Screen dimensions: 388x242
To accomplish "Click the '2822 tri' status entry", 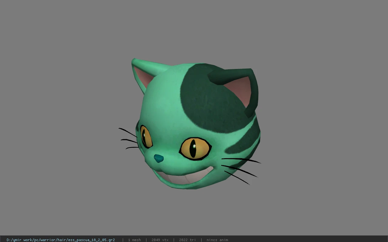I will (x=188, y=240).
